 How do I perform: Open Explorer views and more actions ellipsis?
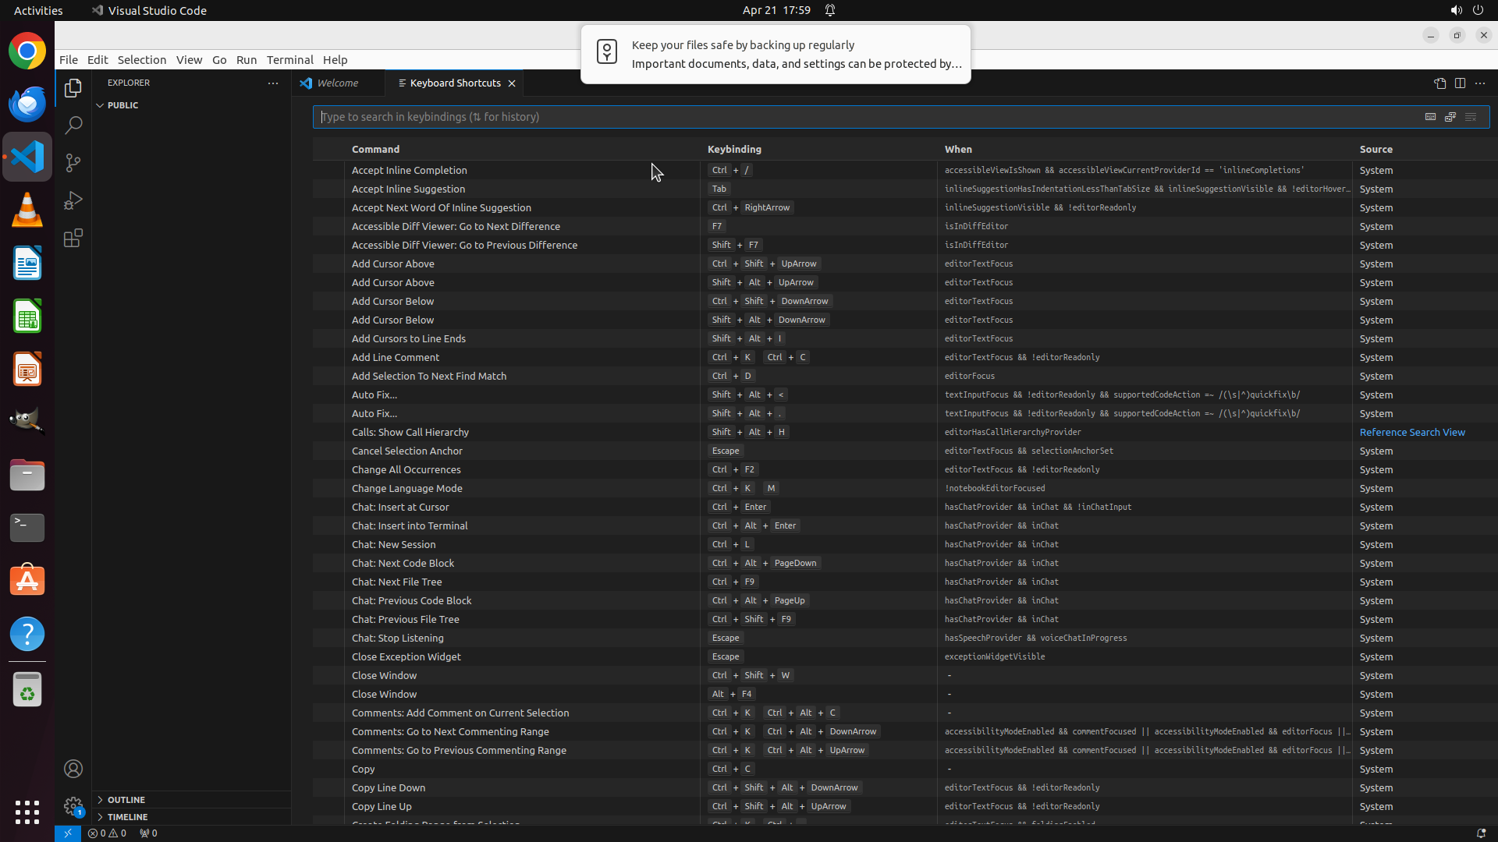click(273, 83)
